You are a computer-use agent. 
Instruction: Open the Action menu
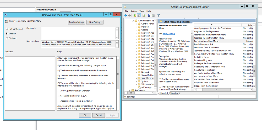tap(134, 11)
